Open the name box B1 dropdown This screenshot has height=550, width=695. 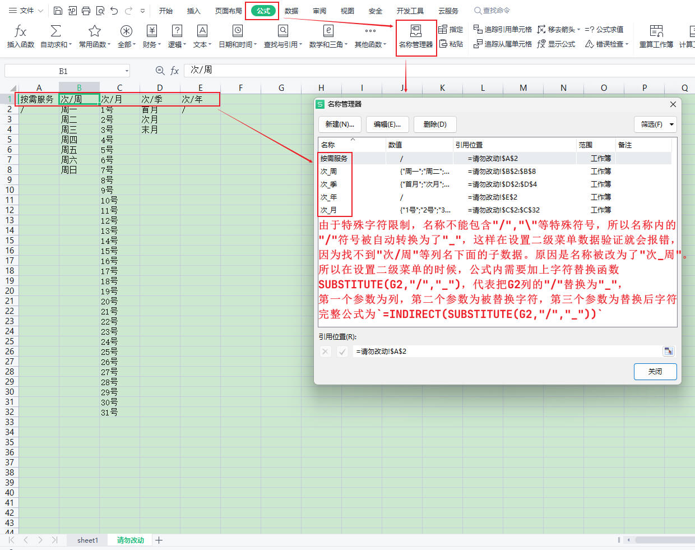tap(126, 71)
